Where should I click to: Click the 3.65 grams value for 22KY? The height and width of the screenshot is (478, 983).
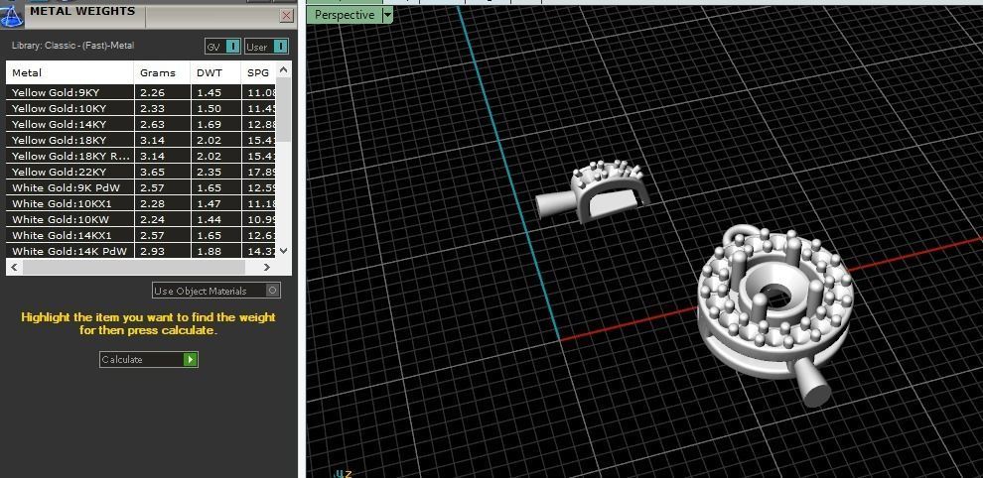(x=152, y=172)
